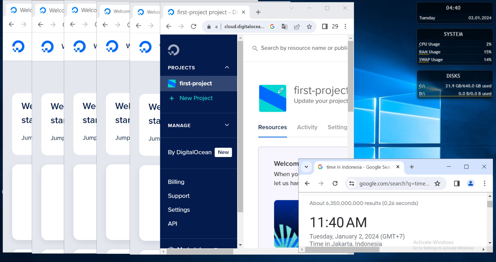Focus the Search by resource name field
The image size is (496, 262).
click(300, 48)
